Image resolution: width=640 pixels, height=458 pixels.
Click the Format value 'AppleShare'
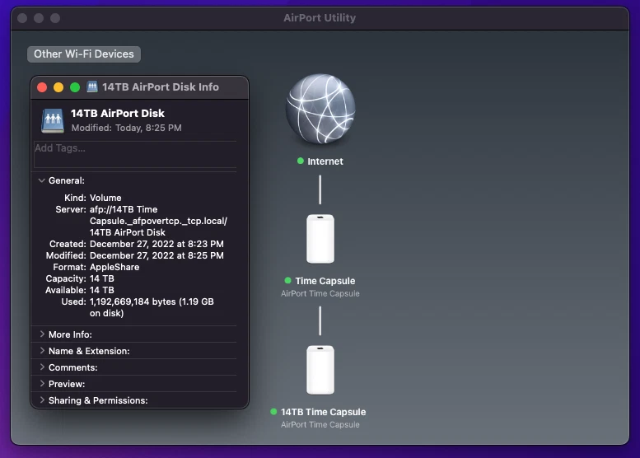pyautogui.click(x=114, y=267)
